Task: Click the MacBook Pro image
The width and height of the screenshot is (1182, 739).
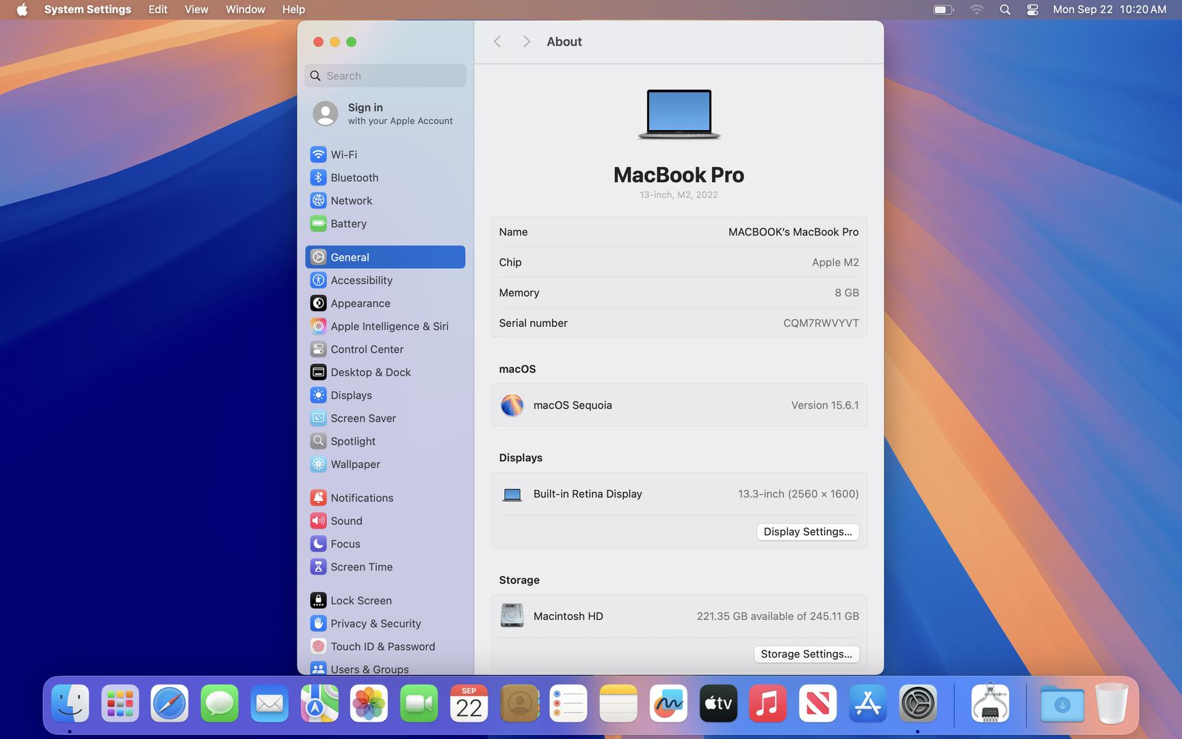Action: tap(679, 114)
